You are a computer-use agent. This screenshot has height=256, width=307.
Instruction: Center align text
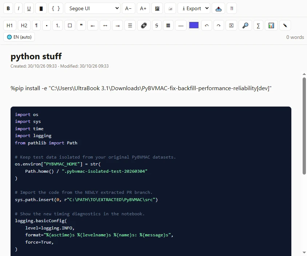[105, 25]
